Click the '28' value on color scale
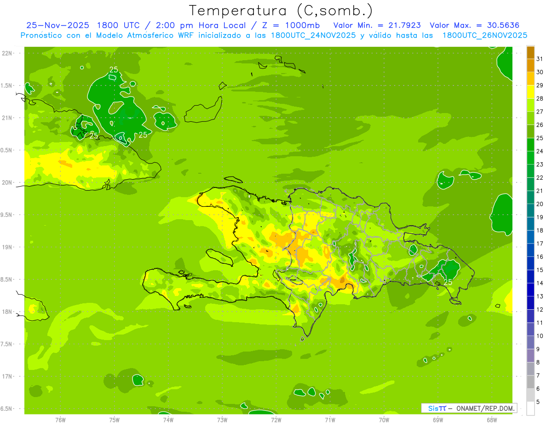This screenshot has width=552, height=426. (540, 98)
